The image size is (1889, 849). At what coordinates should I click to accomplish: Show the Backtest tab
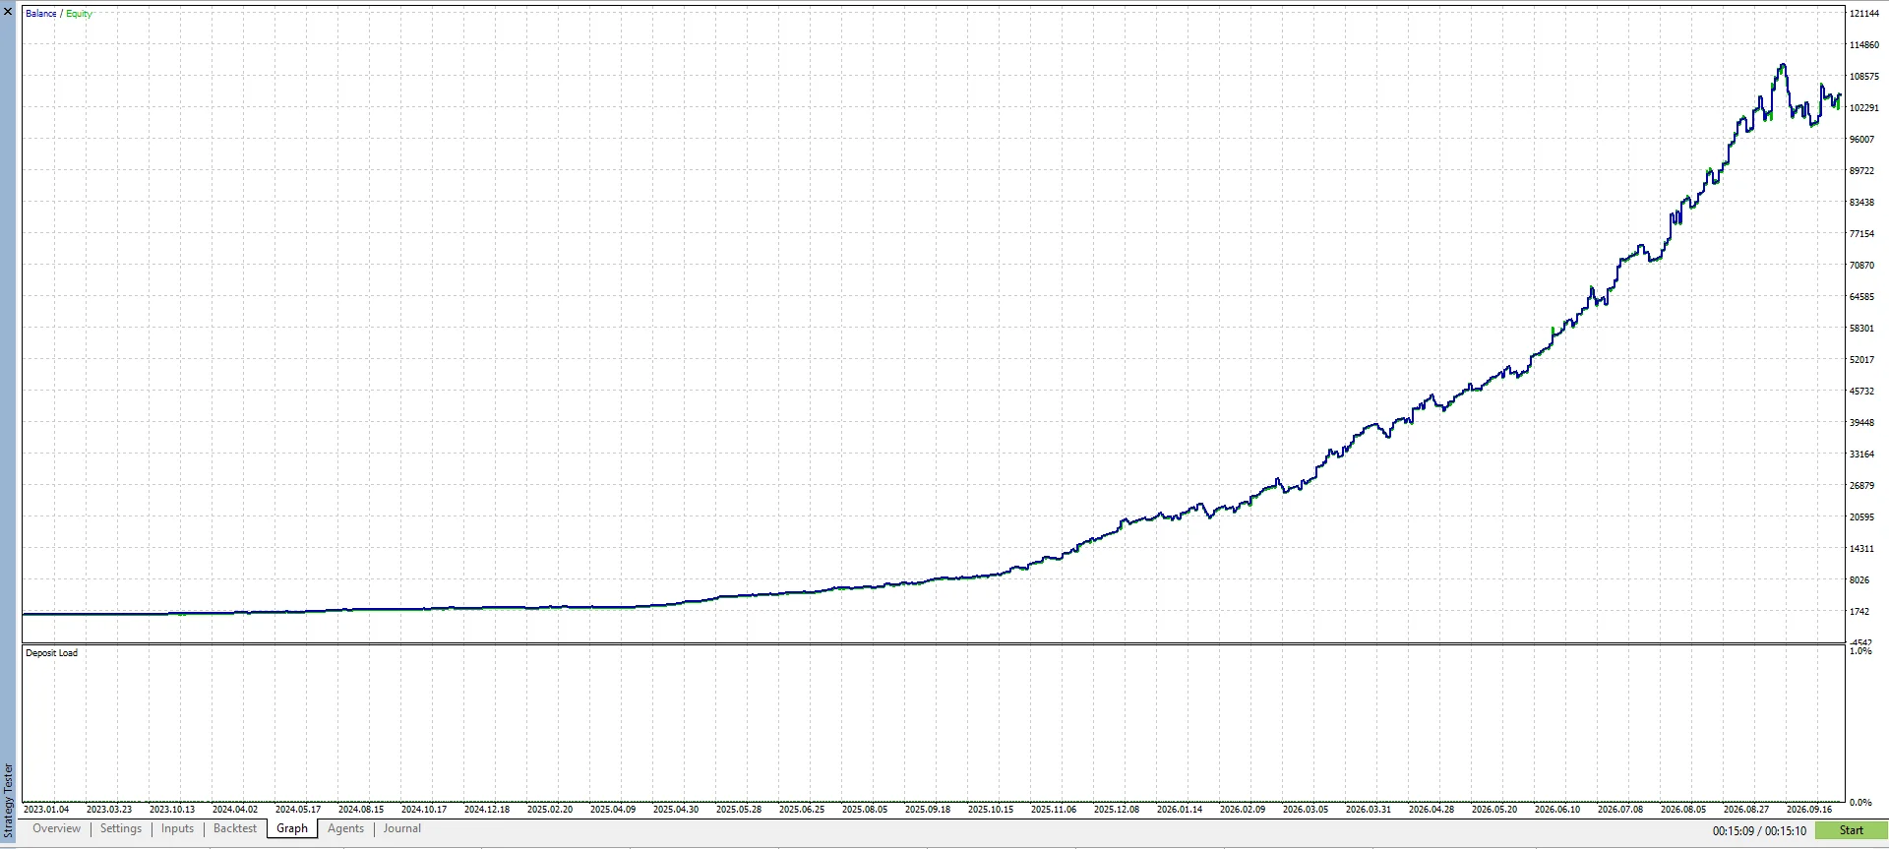coord(235,828)
